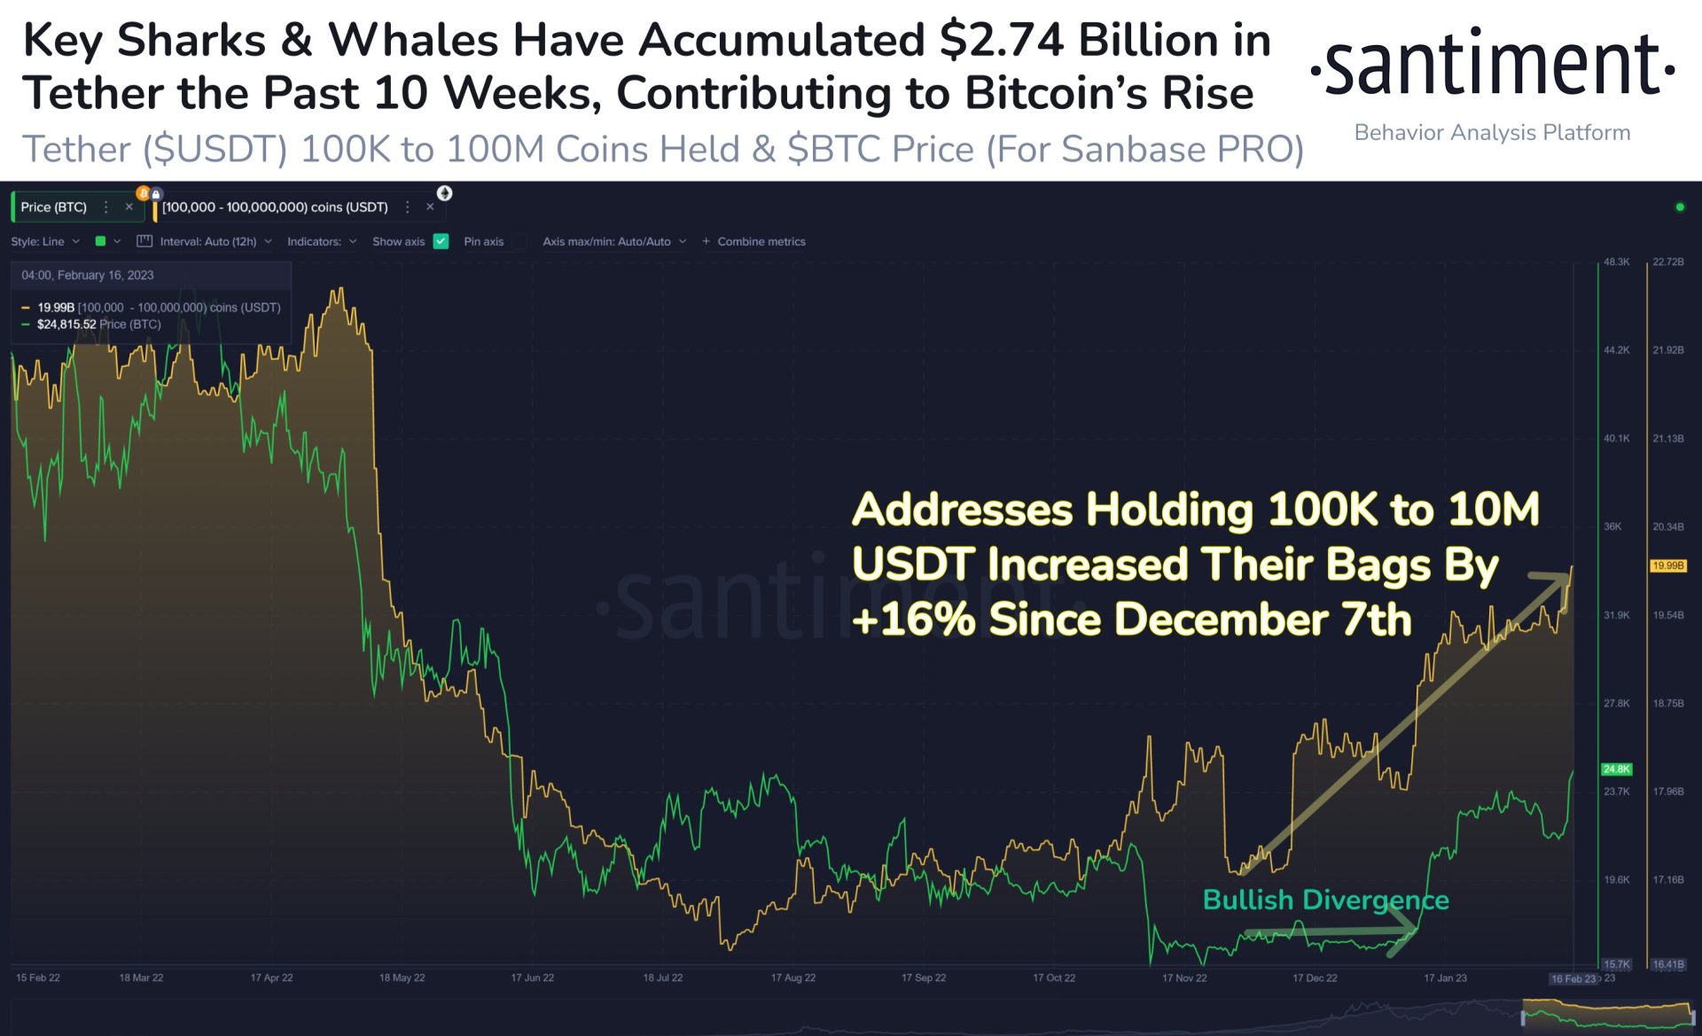The image size is (1702, 1036).
Task: Click the Bitcoin badge icon
Action: [x=143, y=192]
